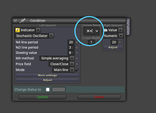Click the Cross Width input field
The width and height of the screenshot is (156, 113).
pyautogui.click(x=91, y=42)
